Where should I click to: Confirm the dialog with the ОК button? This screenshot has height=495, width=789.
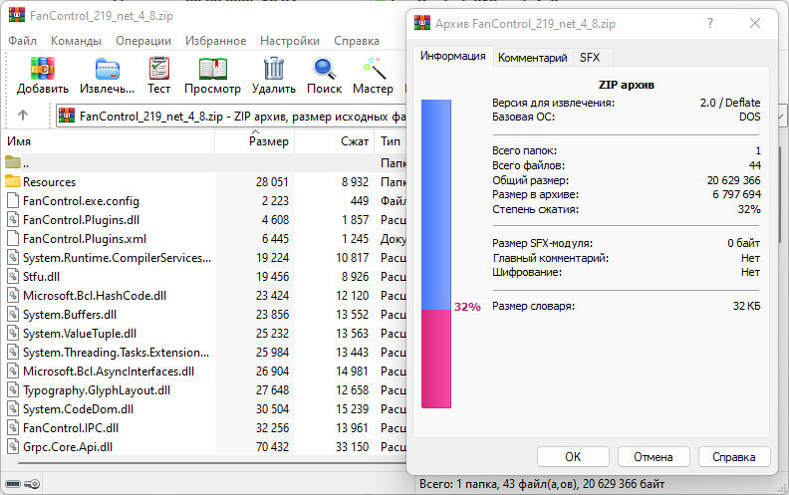(x=573, y=457)
